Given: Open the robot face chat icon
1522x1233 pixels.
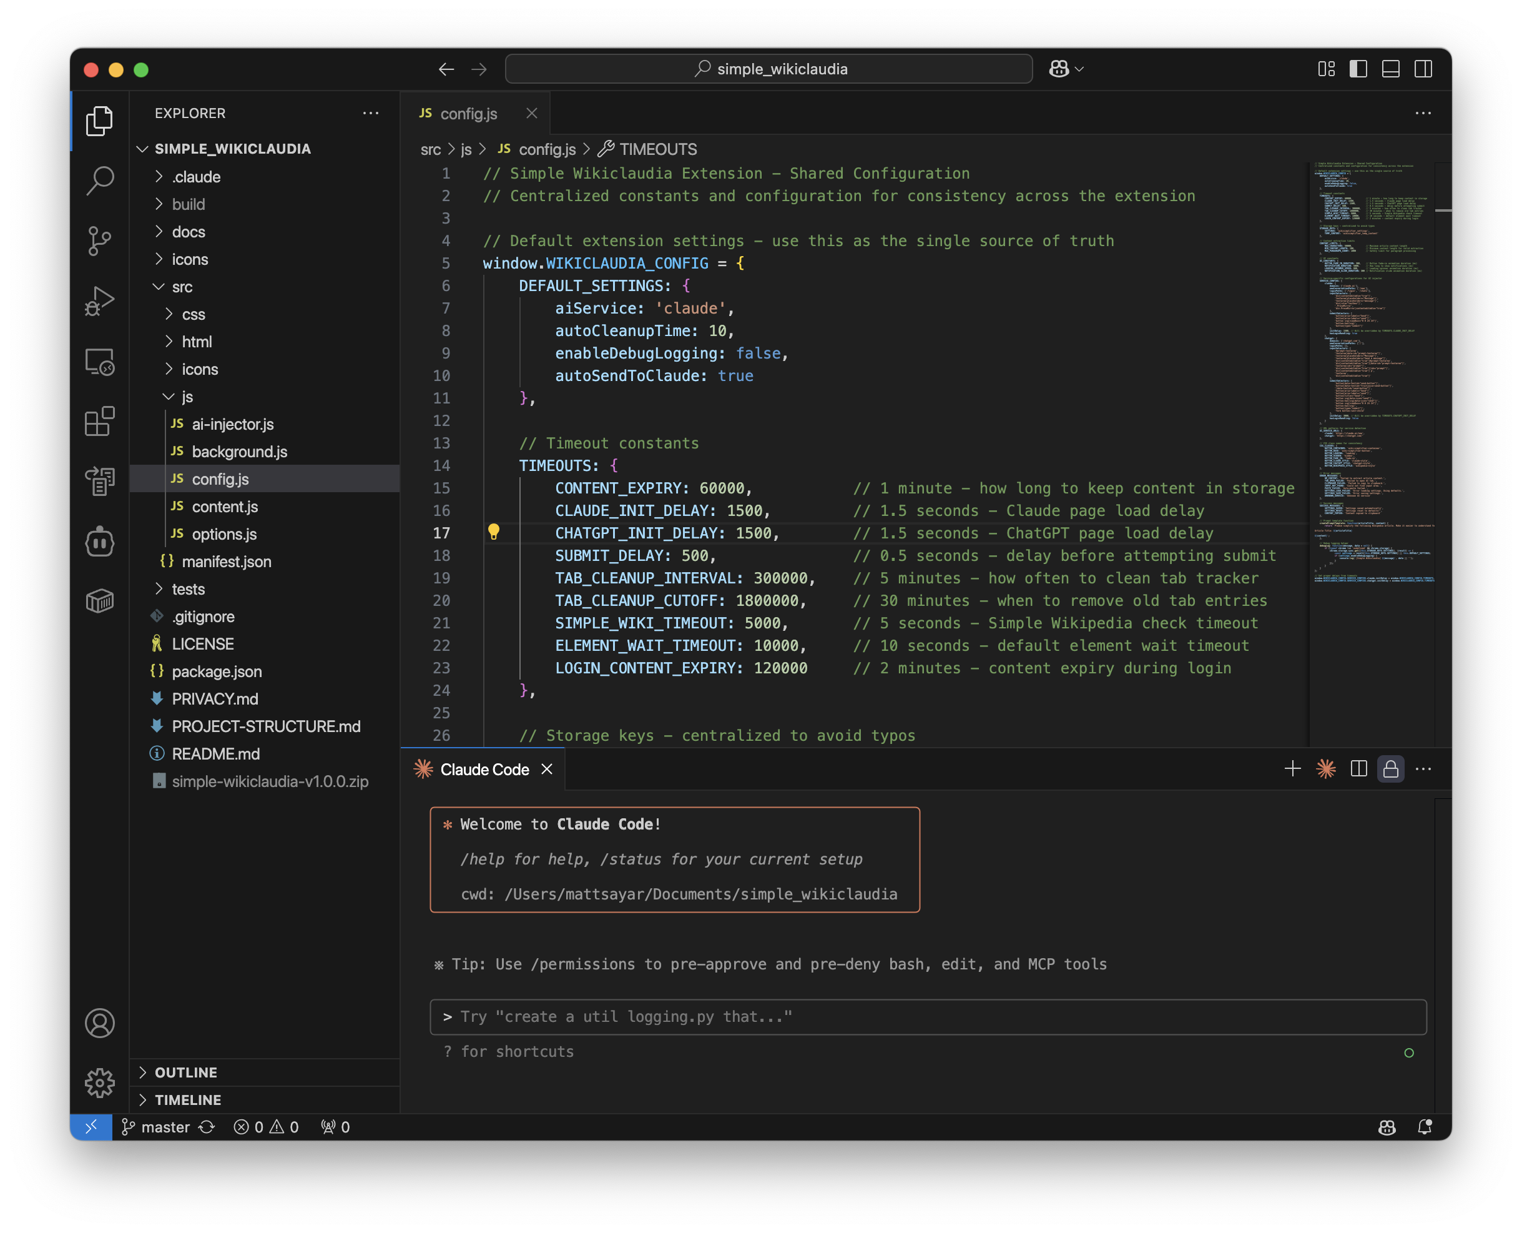Looking at the screenshot, I should (x=99, y=542).
